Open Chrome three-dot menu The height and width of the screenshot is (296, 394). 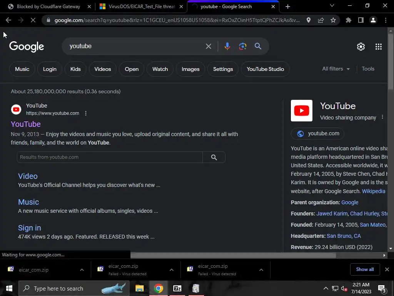coord(386,20)
